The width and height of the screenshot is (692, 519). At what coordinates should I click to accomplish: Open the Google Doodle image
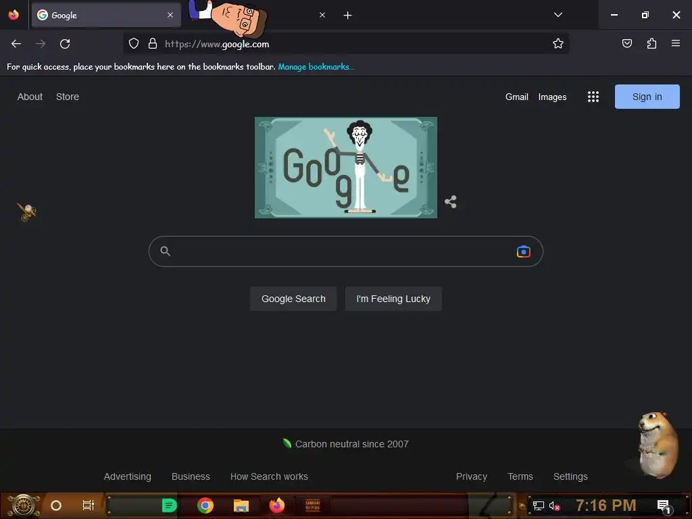point(346,168)
